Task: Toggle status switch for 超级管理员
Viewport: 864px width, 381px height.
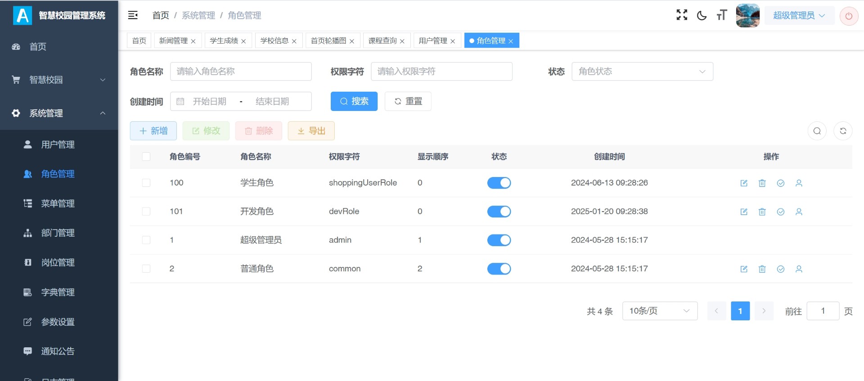Action: click(x=499, y=240)
